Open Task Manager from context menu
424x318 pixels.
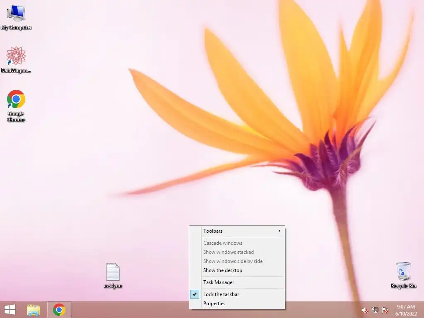point(237,282)
